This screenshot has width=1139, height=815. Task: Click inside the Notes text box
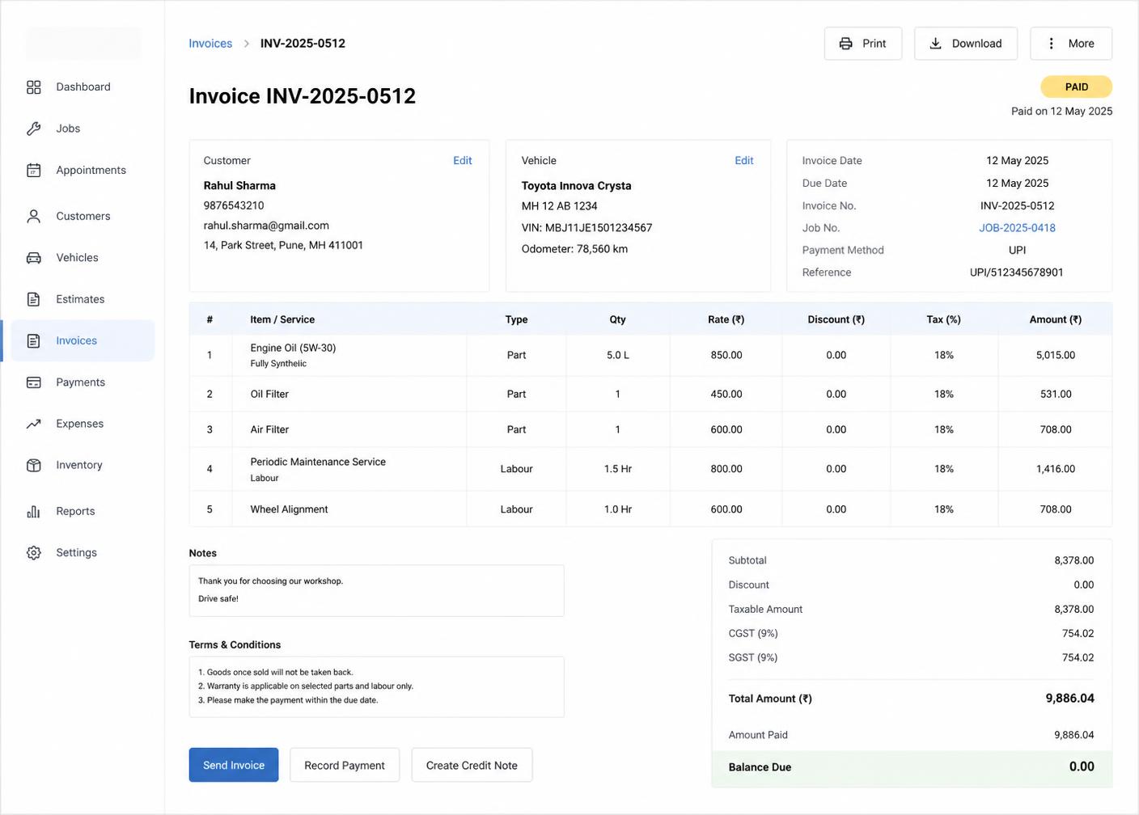[376, 591]
